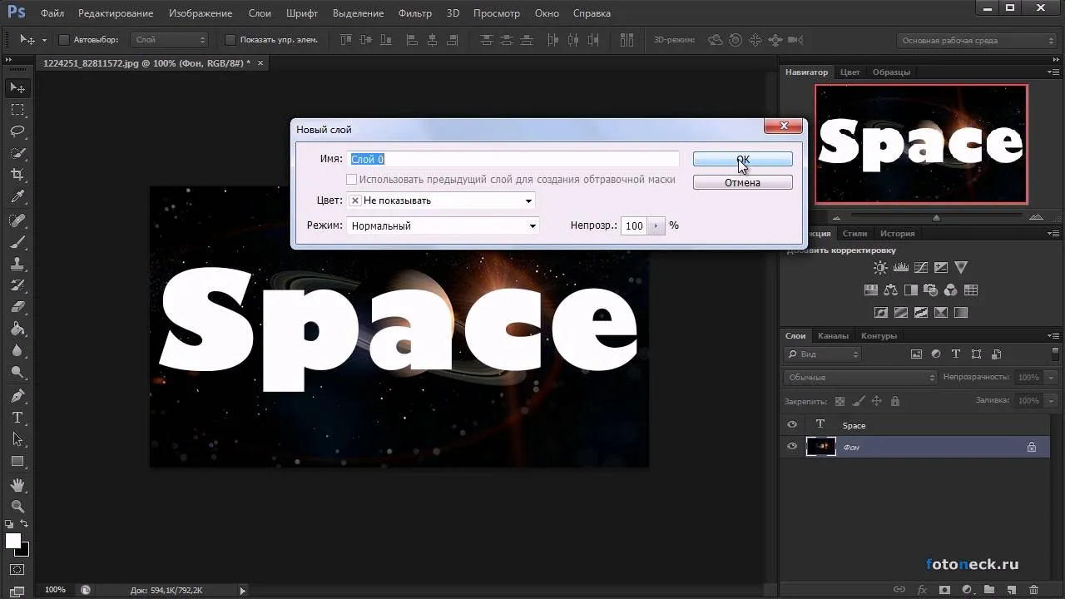Viewport: 1065px width, 599px height.
Task: Check use previous layer for clipping mask
Action: pos(352,179)
